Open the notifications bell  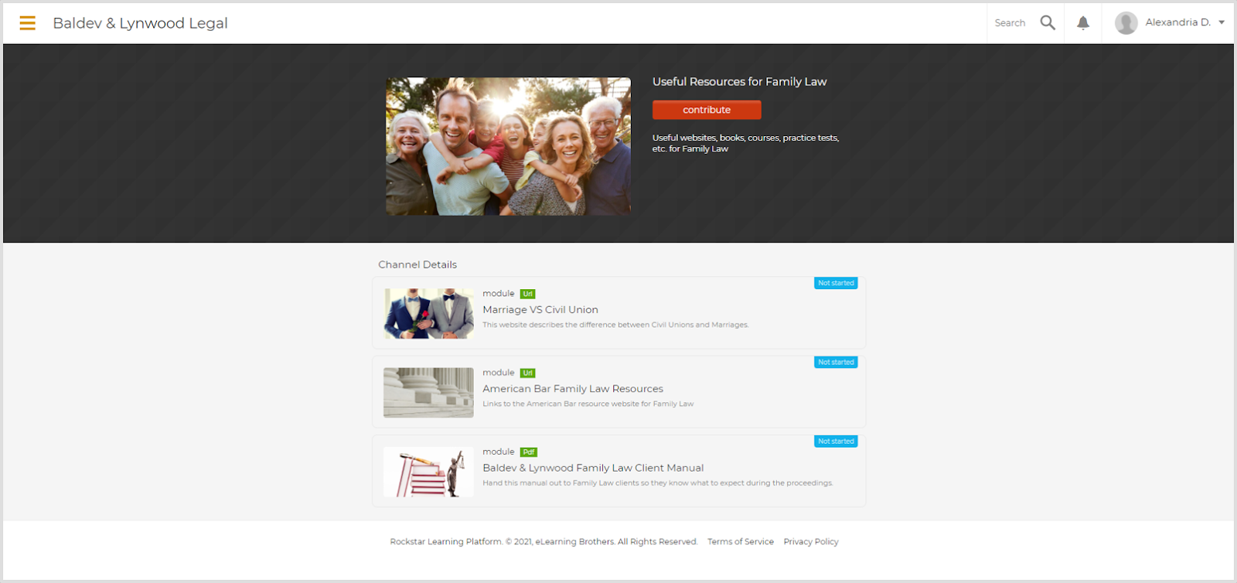[1083, 23]
